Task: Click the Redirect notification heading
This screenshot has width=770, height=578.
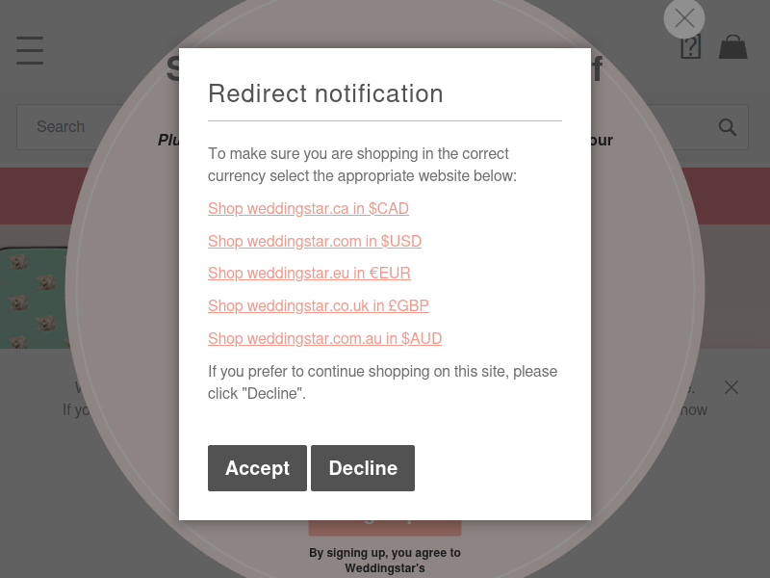Action: (325, 93)
